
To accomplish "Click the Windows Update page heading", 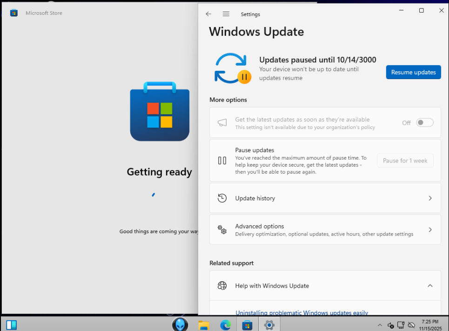I will click(x=256, y=32).
